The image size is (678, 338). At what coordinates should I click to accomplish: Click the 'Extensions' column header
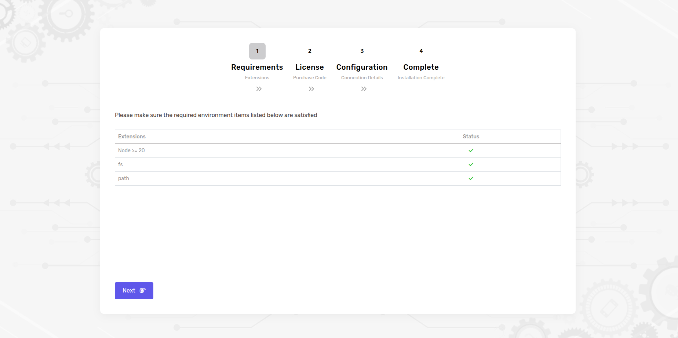click(132, 137)
